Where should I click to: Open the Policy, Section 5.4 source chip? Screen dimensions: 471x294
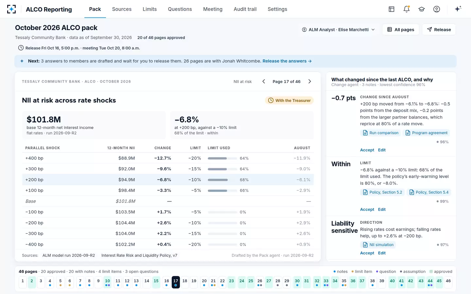pyautogui.click(x=429, y=192)
